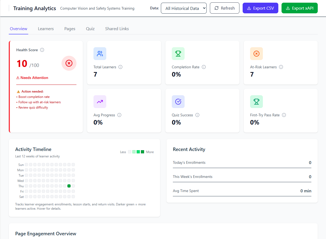Export data using Export CSV button
Viewport: 326px width, 239px height.
260,8
